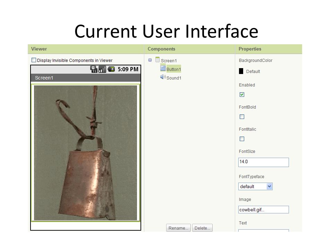This screenshot has width=333, height=249.
Task: Click the Delete... button
Action: 202,228
